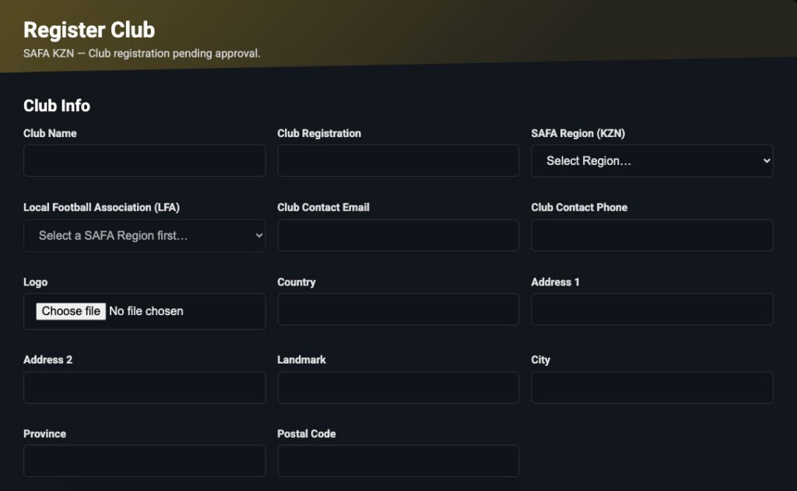
Task: Click the Postal Code field
Action: [398, 461]
